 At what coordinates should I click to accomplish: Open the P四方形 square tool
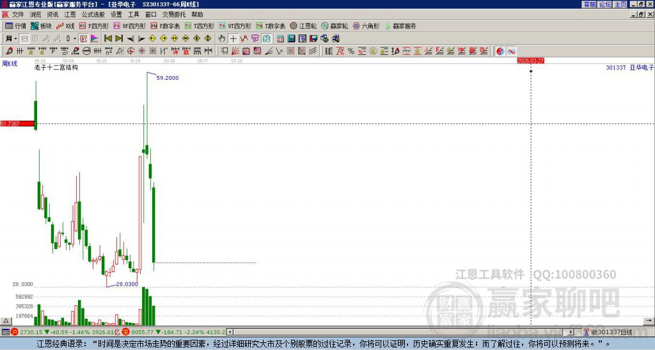95,26
